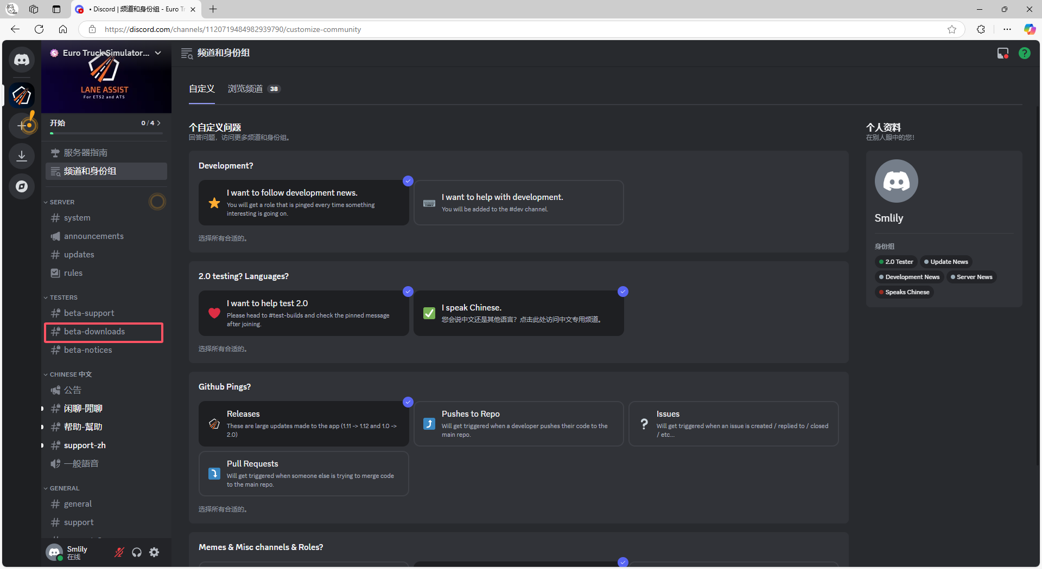Open browser extensions icon

pos(981,29)
